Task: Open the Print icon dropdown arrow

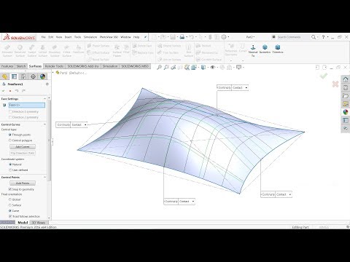Action: coord(187,37)
